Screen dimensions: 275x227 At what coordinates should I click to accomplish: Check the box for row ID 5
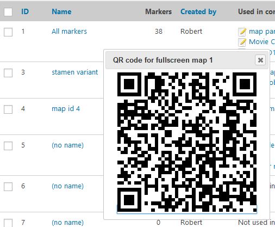pos(8,146)
